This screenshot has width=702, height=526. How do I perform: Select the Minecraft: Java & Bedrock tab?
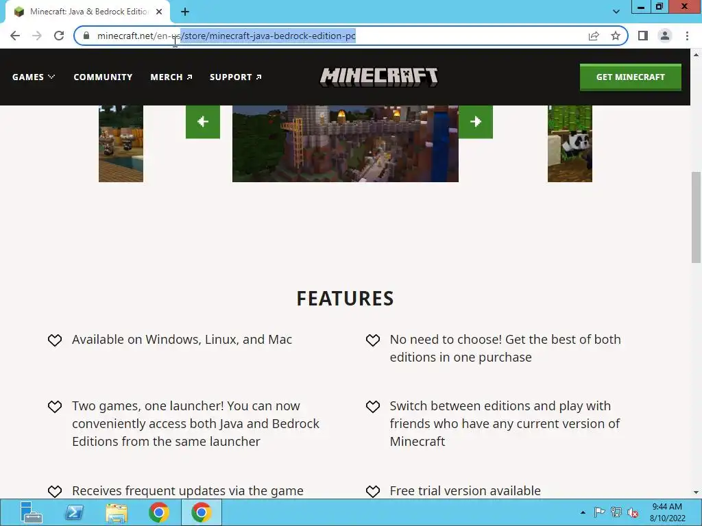point(87,12)
